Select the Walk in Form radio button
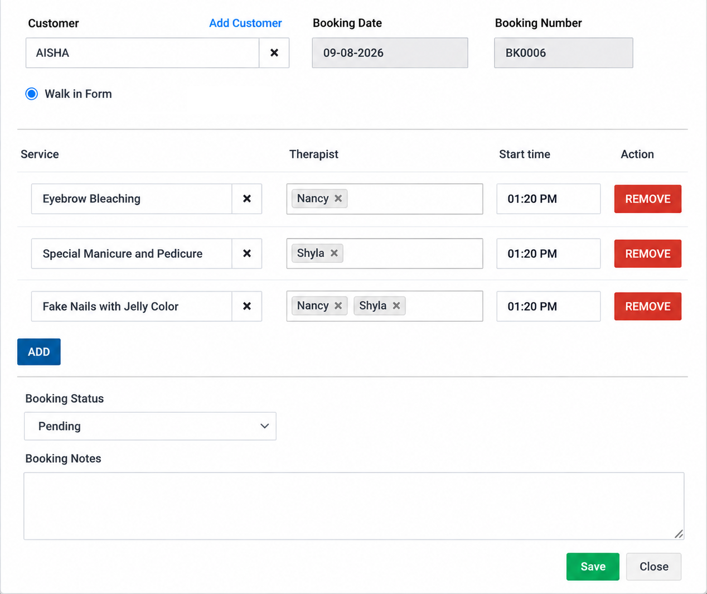The height and width of the screenshot is (594, 707). (x=32, y=94)
